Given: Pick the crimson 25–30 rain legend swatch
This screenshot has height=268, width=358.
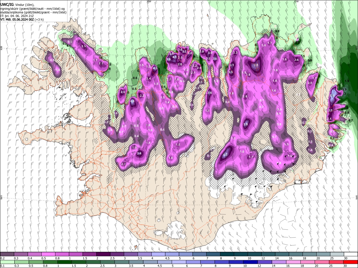Looking at the screenshot, I should pos(337,262).
